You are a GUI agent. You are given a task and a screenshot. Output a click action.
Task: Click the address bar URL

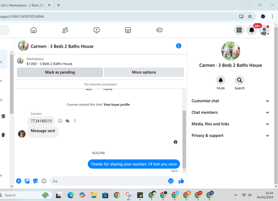[22, 17]
